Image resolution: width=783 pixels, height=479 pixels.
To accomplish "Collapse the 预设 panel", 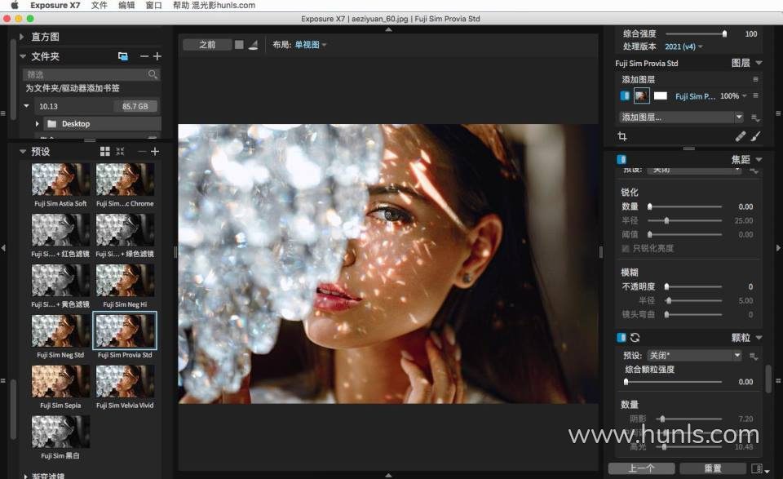I will tap(23, 151).
